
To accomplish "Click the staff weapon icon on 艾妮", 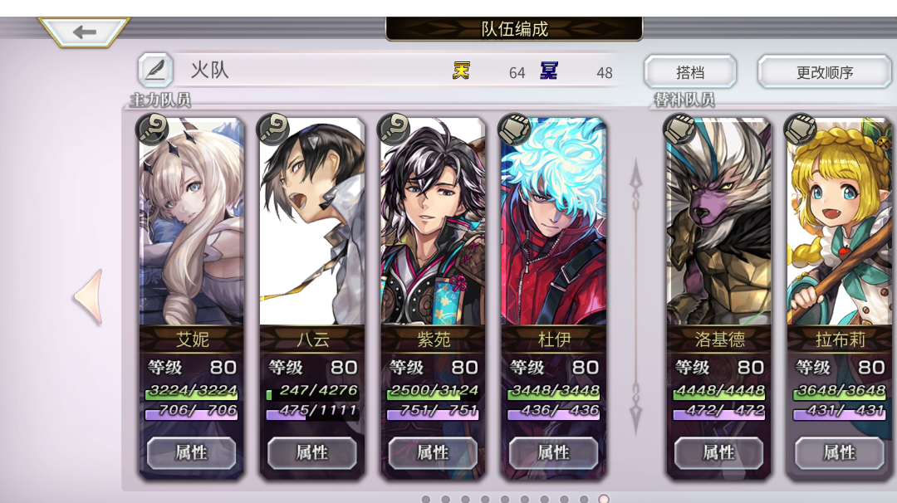I will coord(152,129).
